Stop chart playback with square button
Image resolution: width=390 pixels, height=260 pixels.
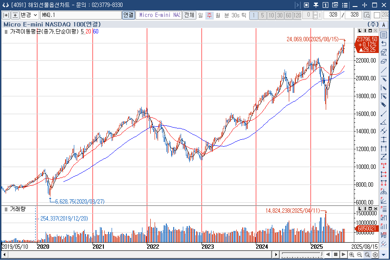(336, 254)
